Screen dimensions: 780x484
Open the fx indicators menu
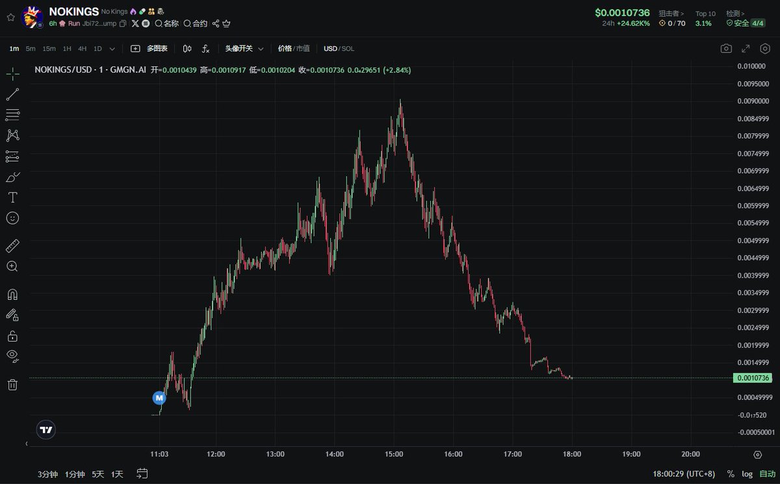(x=205, y=49)
